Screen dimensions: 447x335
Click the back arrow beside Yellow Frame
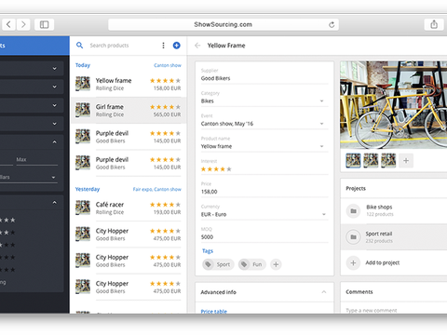click(197, 46)
